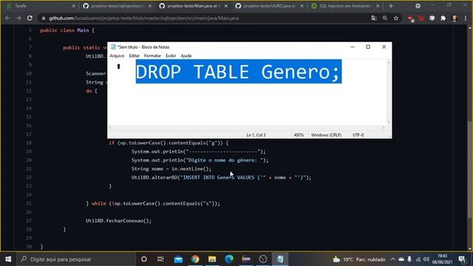Minimize the Bloco de Notas window
This screenshot has height=266, width=473.
pyautogui.click(x=353, y=47)
